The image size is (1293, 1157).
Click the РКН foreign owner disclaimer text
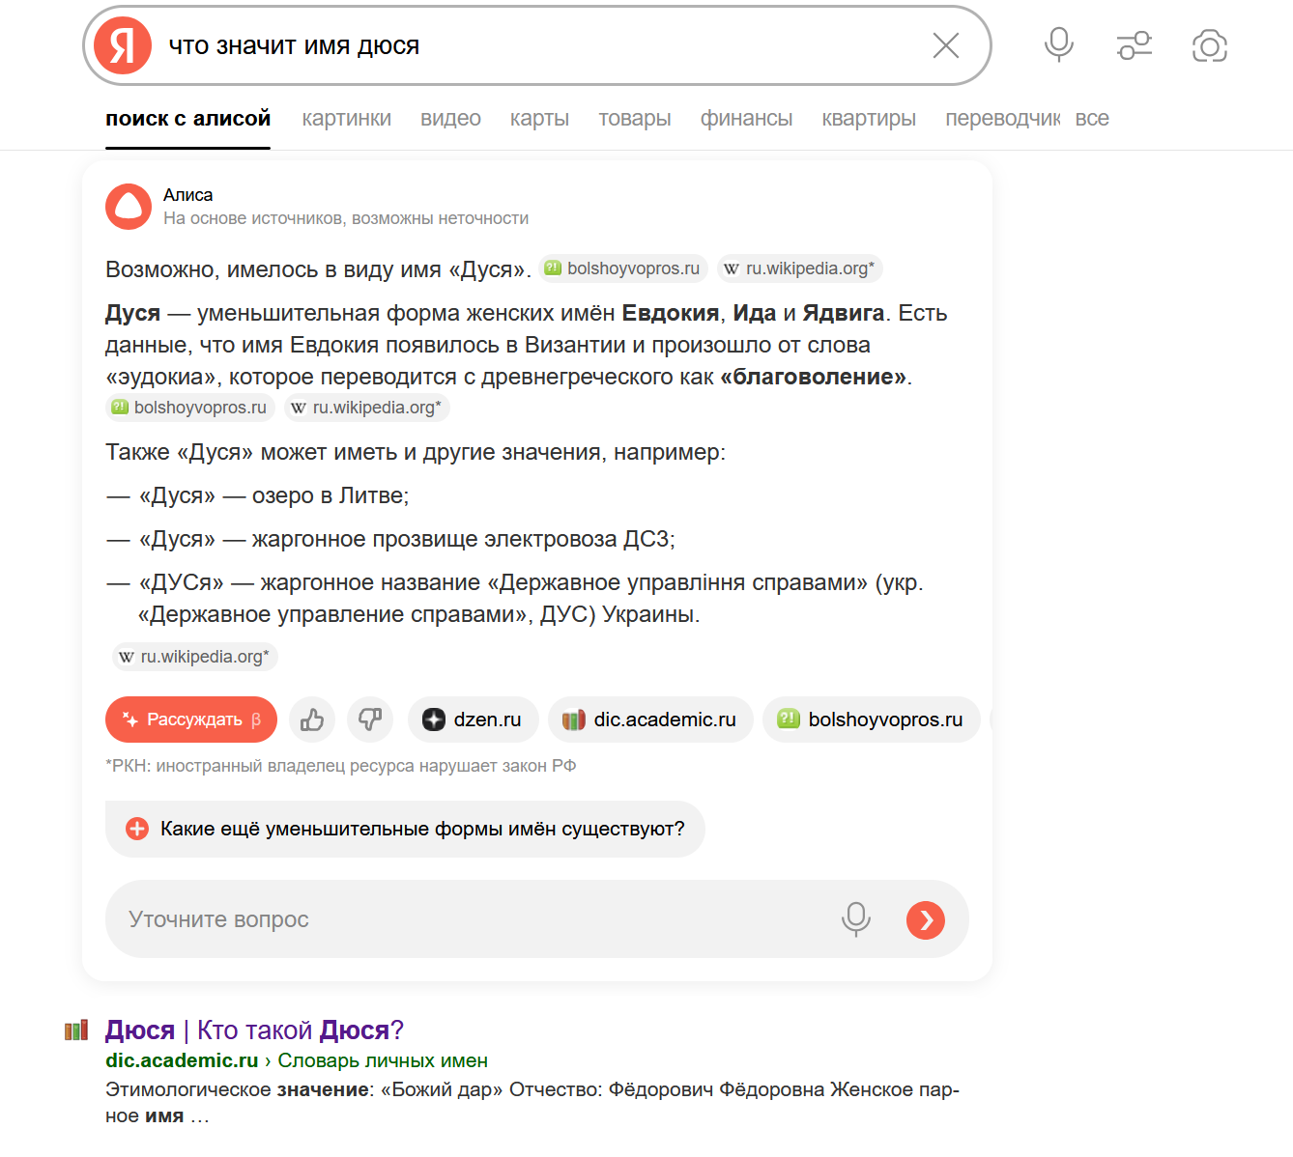coord(340,766)
